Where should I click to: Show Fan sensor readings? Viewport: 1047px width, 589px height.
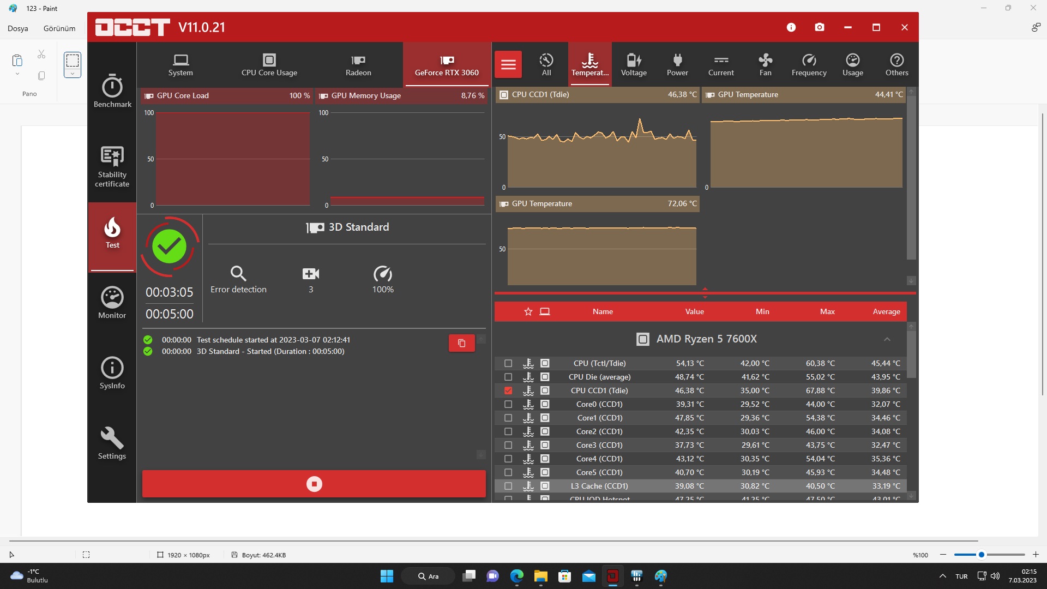point(765,64)
